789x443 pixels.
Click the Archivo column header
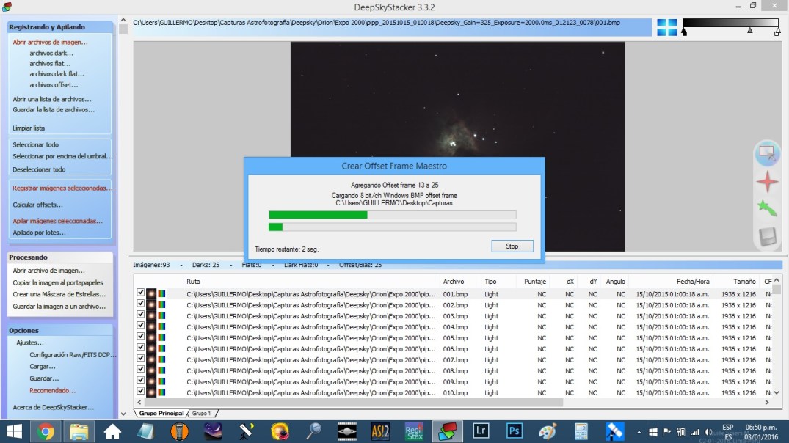453,282
